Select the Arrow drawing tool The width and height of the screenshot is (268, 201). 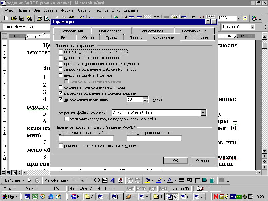pos(82,180)
